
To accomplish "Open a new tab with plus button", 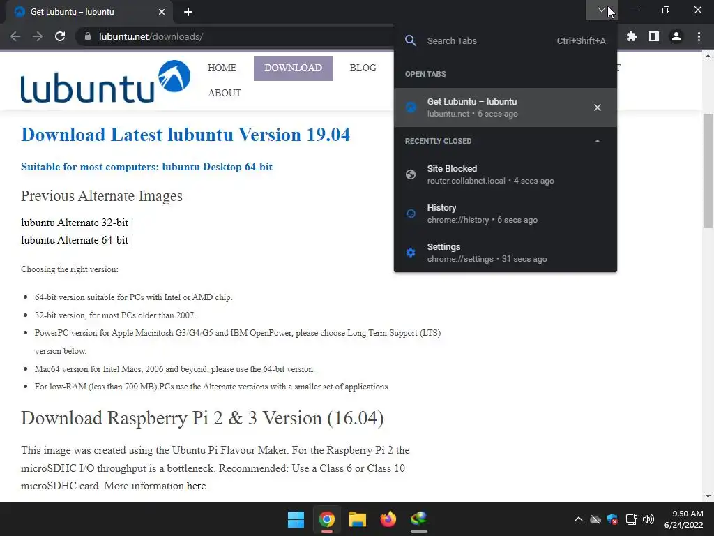I will pyautogui.click(x=188, y=12).
